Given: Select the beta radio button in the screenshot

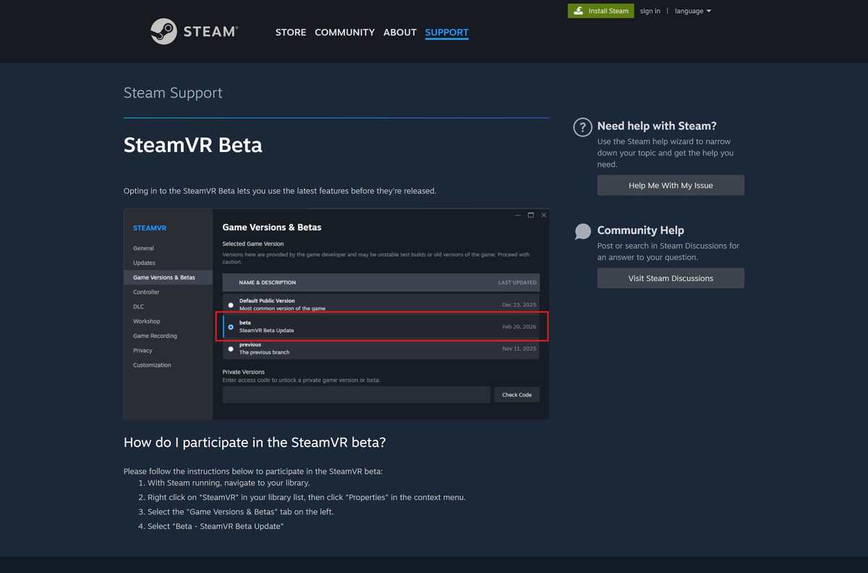Looking at the screenshot, I should (x=231, y=327).
